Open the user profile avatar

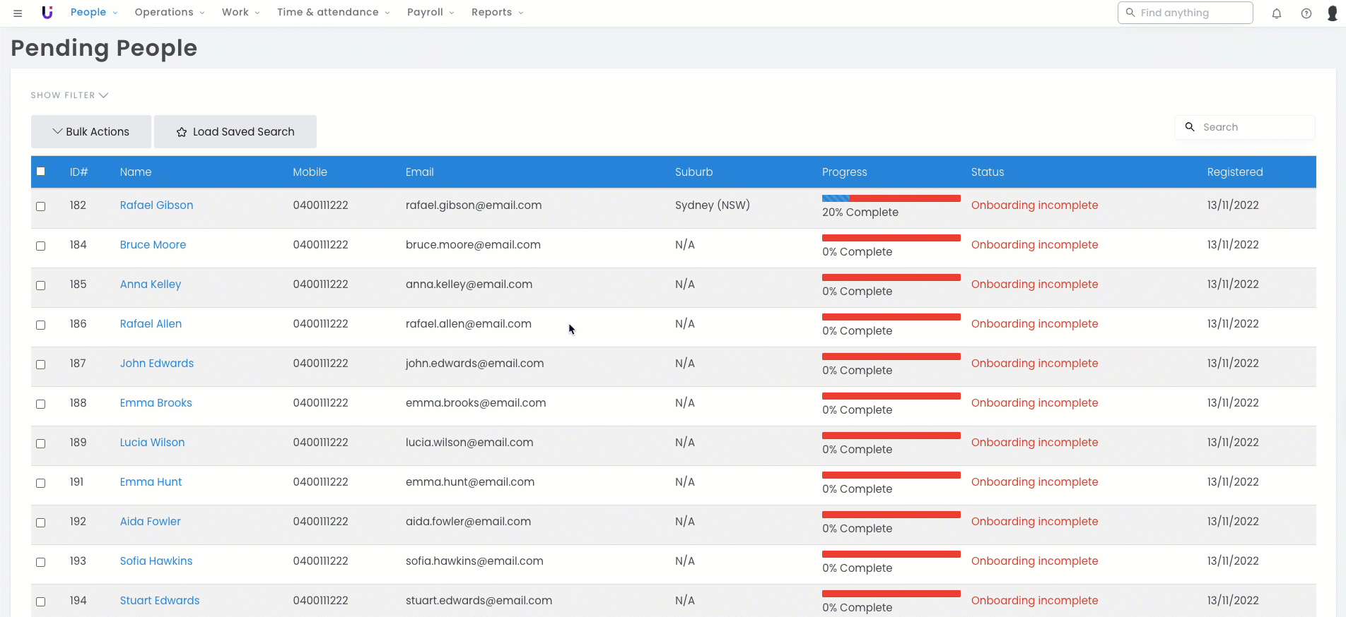[x=1333, y=13]
